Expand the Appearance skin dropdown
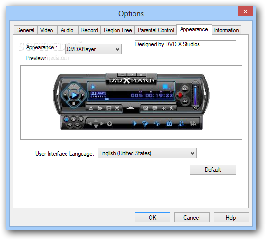Screen dimensions: 266x240 point(93,49)
